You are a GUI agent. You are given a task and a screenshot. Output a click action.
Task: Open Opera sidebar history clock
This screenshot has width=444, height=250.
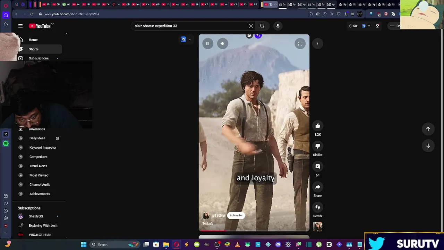6,211
